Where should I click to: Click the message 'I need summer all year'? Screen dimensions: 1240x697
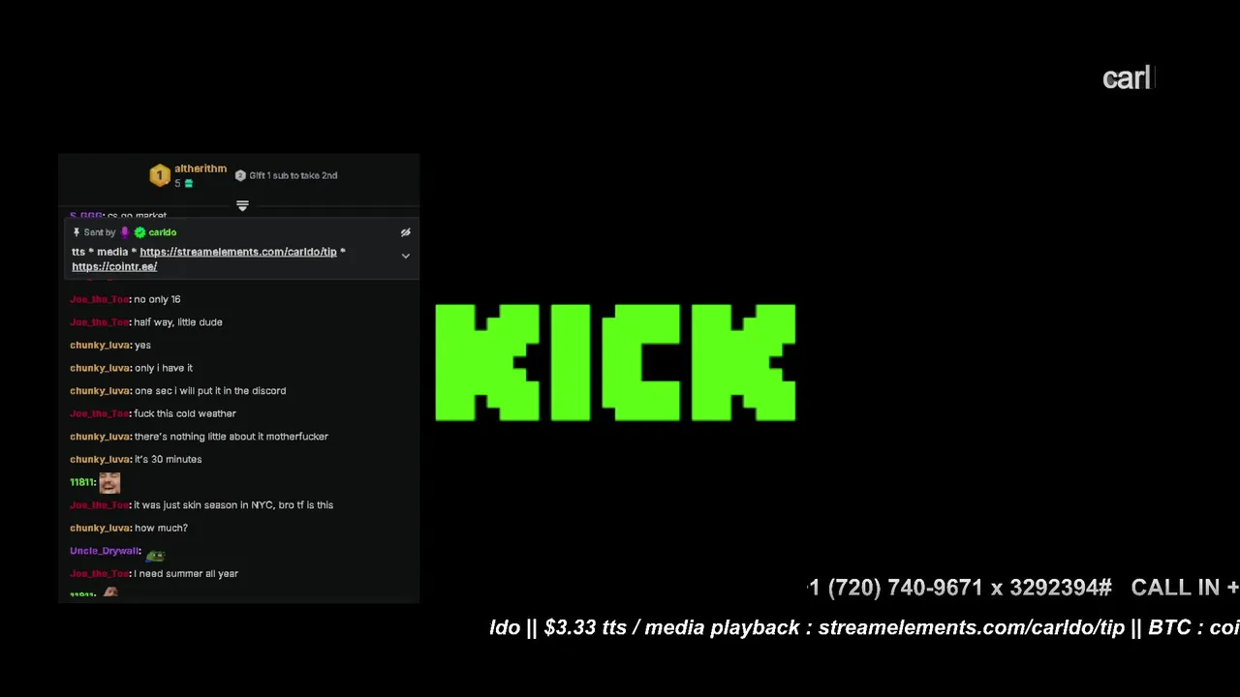coord(186,574)
